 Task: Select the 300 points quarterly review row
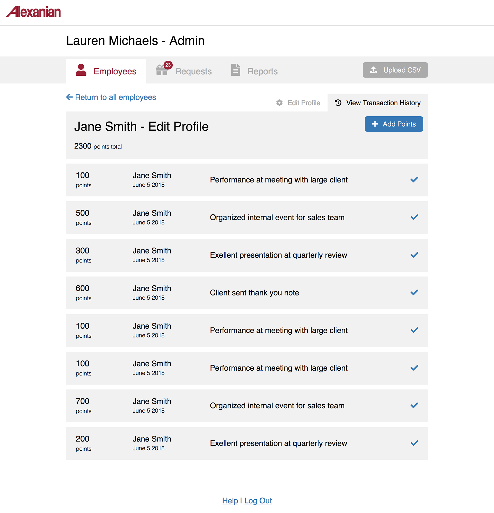[x=247, y=255]
